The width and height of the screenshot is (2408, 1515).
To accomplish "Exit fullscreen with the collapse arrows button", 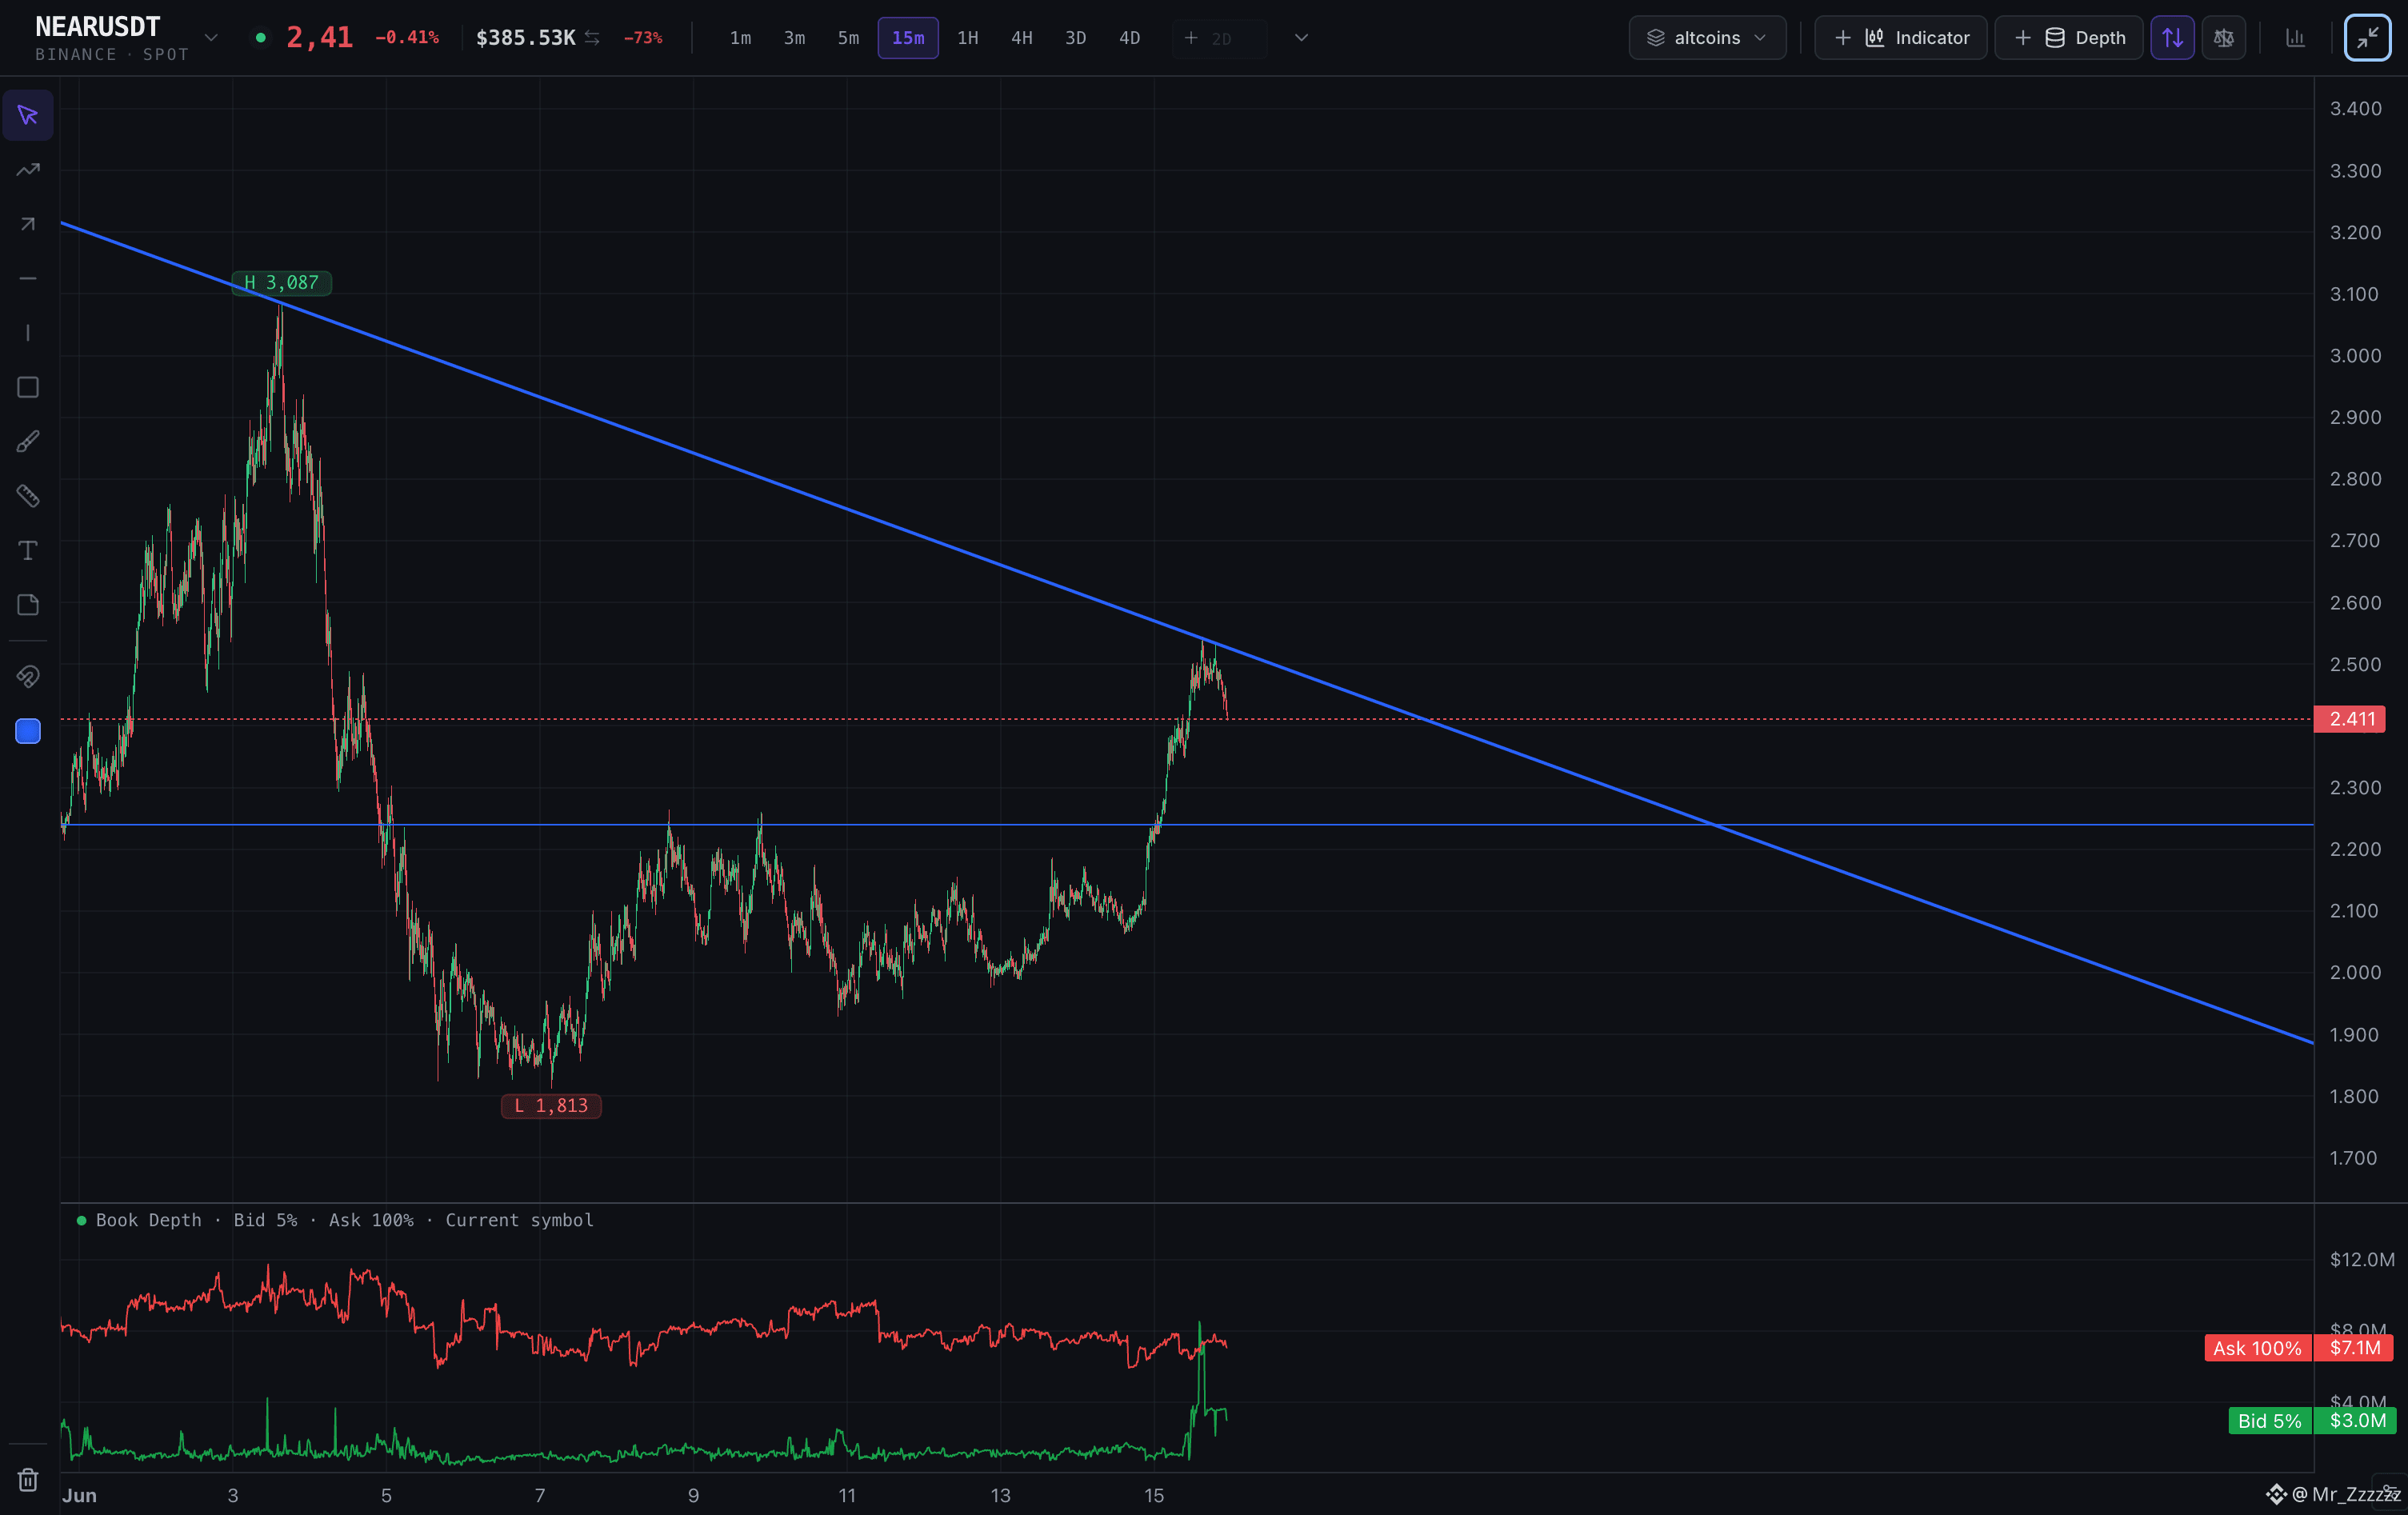I will [2368, 38].
